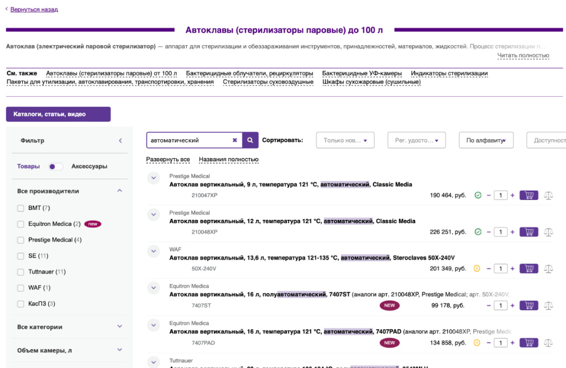Open Автоклавы (стерилизаторы паровые) от 100 л link
Screen dimensions: 566x368
tap(112, 73)
